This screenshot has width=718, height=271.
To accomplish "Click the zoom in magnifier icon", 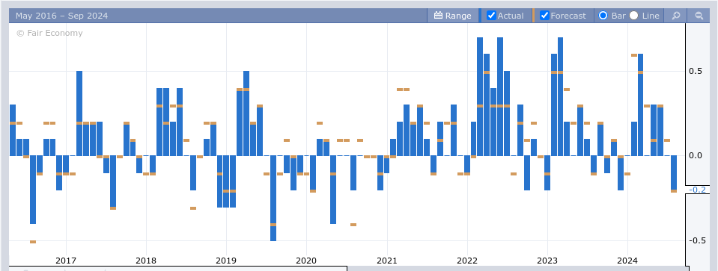I will (x=676, y=16).
